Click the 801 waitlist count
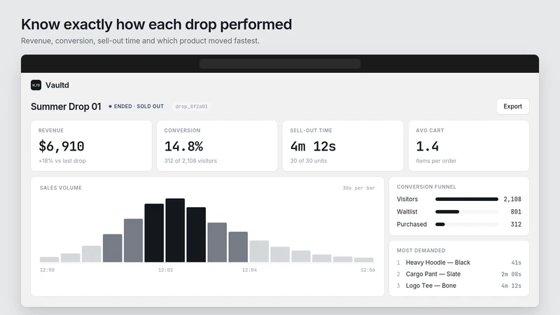Viewport: 560px width, 315px height. (516, 212)
